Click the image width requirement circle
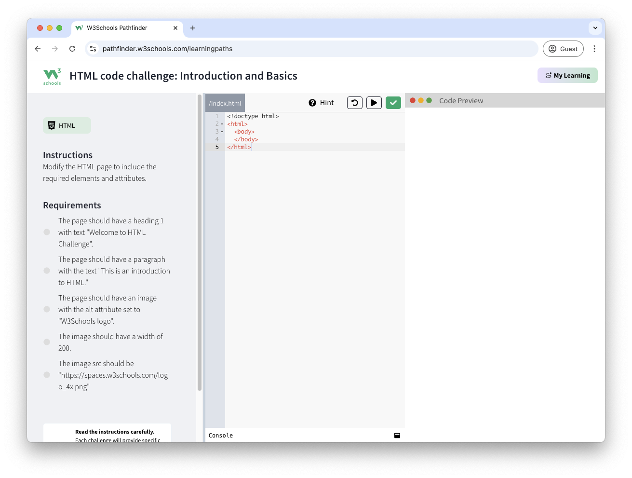Screen dimensions: 632x478 tap(47, 342)
